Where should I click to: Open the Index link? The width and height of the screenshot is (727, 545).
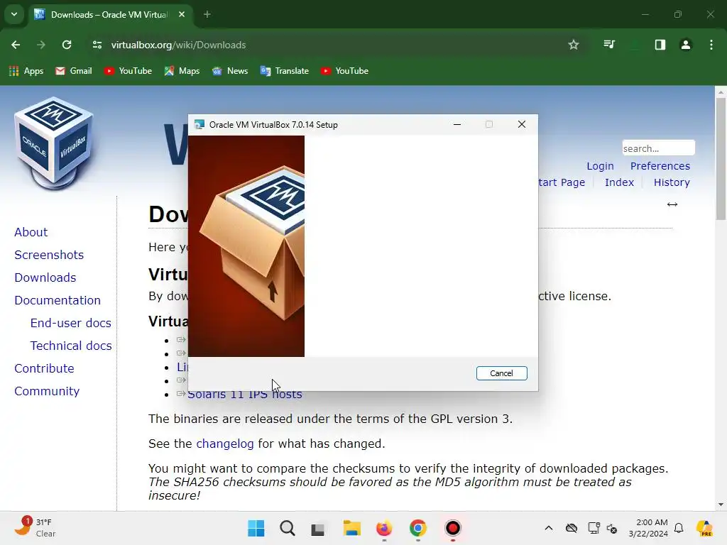(619, 182)
